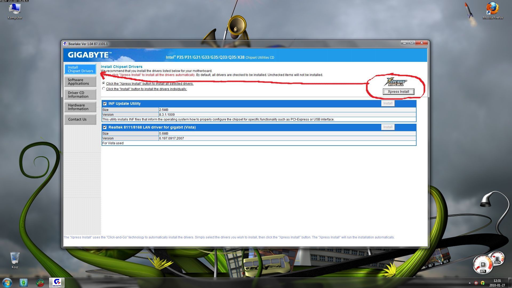Image resolution: width=512 pixels, height=288 pixels.
Task: Click the window title Bearlake Ver 1.04
Action: tap(88, 44)
